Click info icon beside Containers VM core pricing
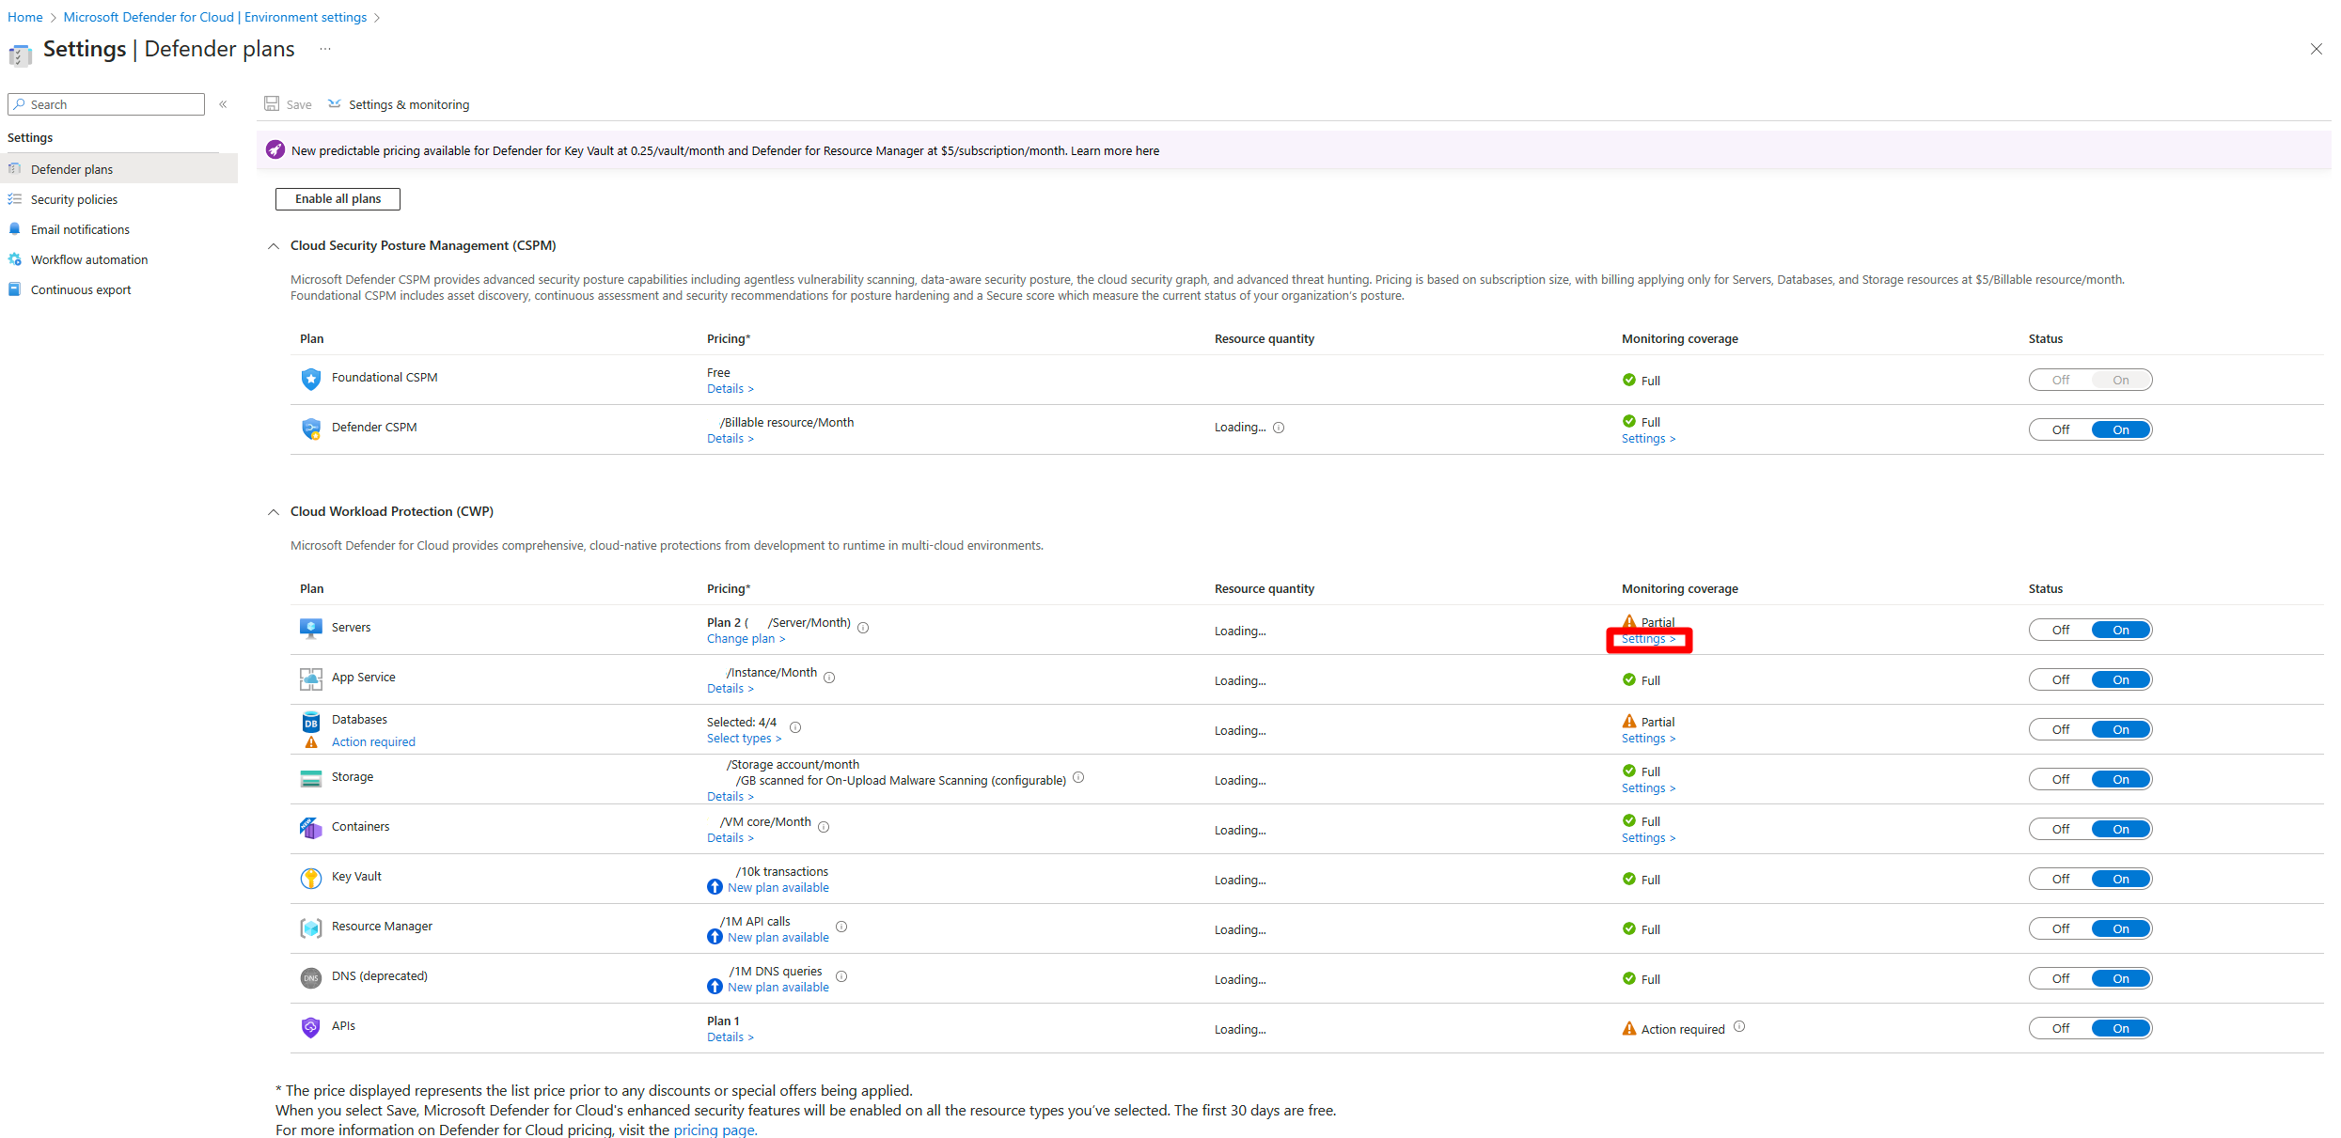 (824, 827)
